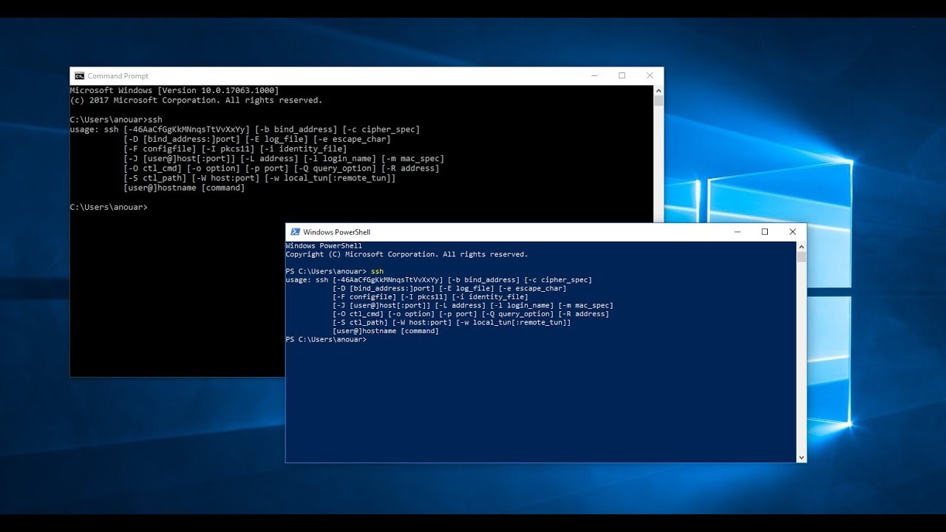Minimize the Windows PowerShell window

[x=737, y=232]
